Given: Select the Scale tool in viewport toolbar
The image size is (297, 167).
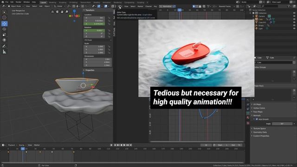Looking at the screenshot, I should click(x=4, y=35).
